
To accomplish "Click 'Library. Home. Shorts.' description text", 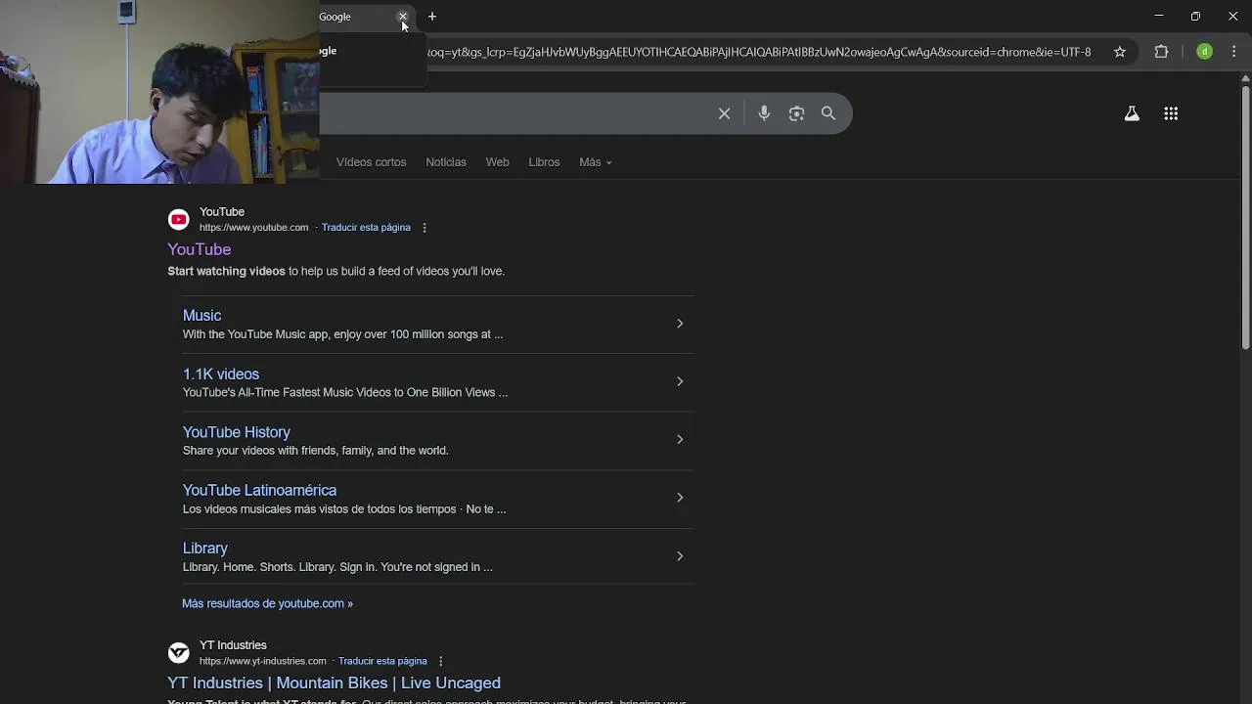I will [x=337, y=567].
